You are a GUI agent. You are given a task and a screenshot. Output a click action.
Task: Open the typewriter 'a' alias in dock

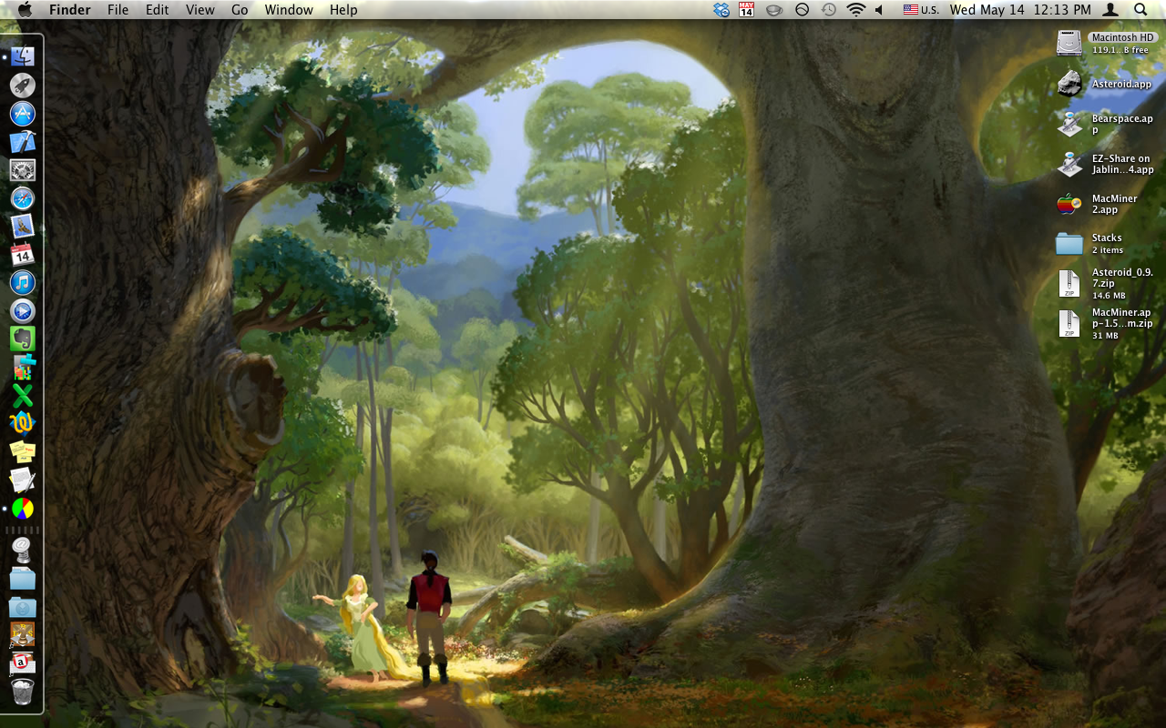(22, 662)
